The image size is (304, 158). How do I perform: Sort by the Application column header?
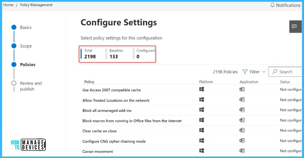[249, 82]
